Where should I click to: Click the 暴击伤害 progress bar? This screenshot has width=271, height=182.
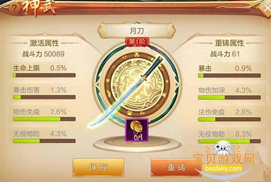(44, 97)
